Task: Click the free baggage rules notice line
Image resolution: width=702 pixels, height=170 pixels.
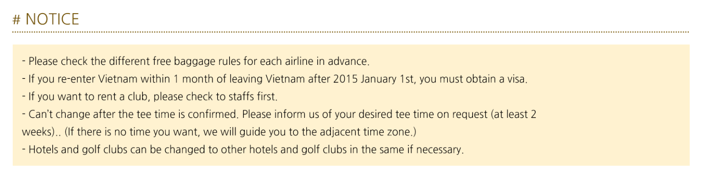Action: coord(196,61)
